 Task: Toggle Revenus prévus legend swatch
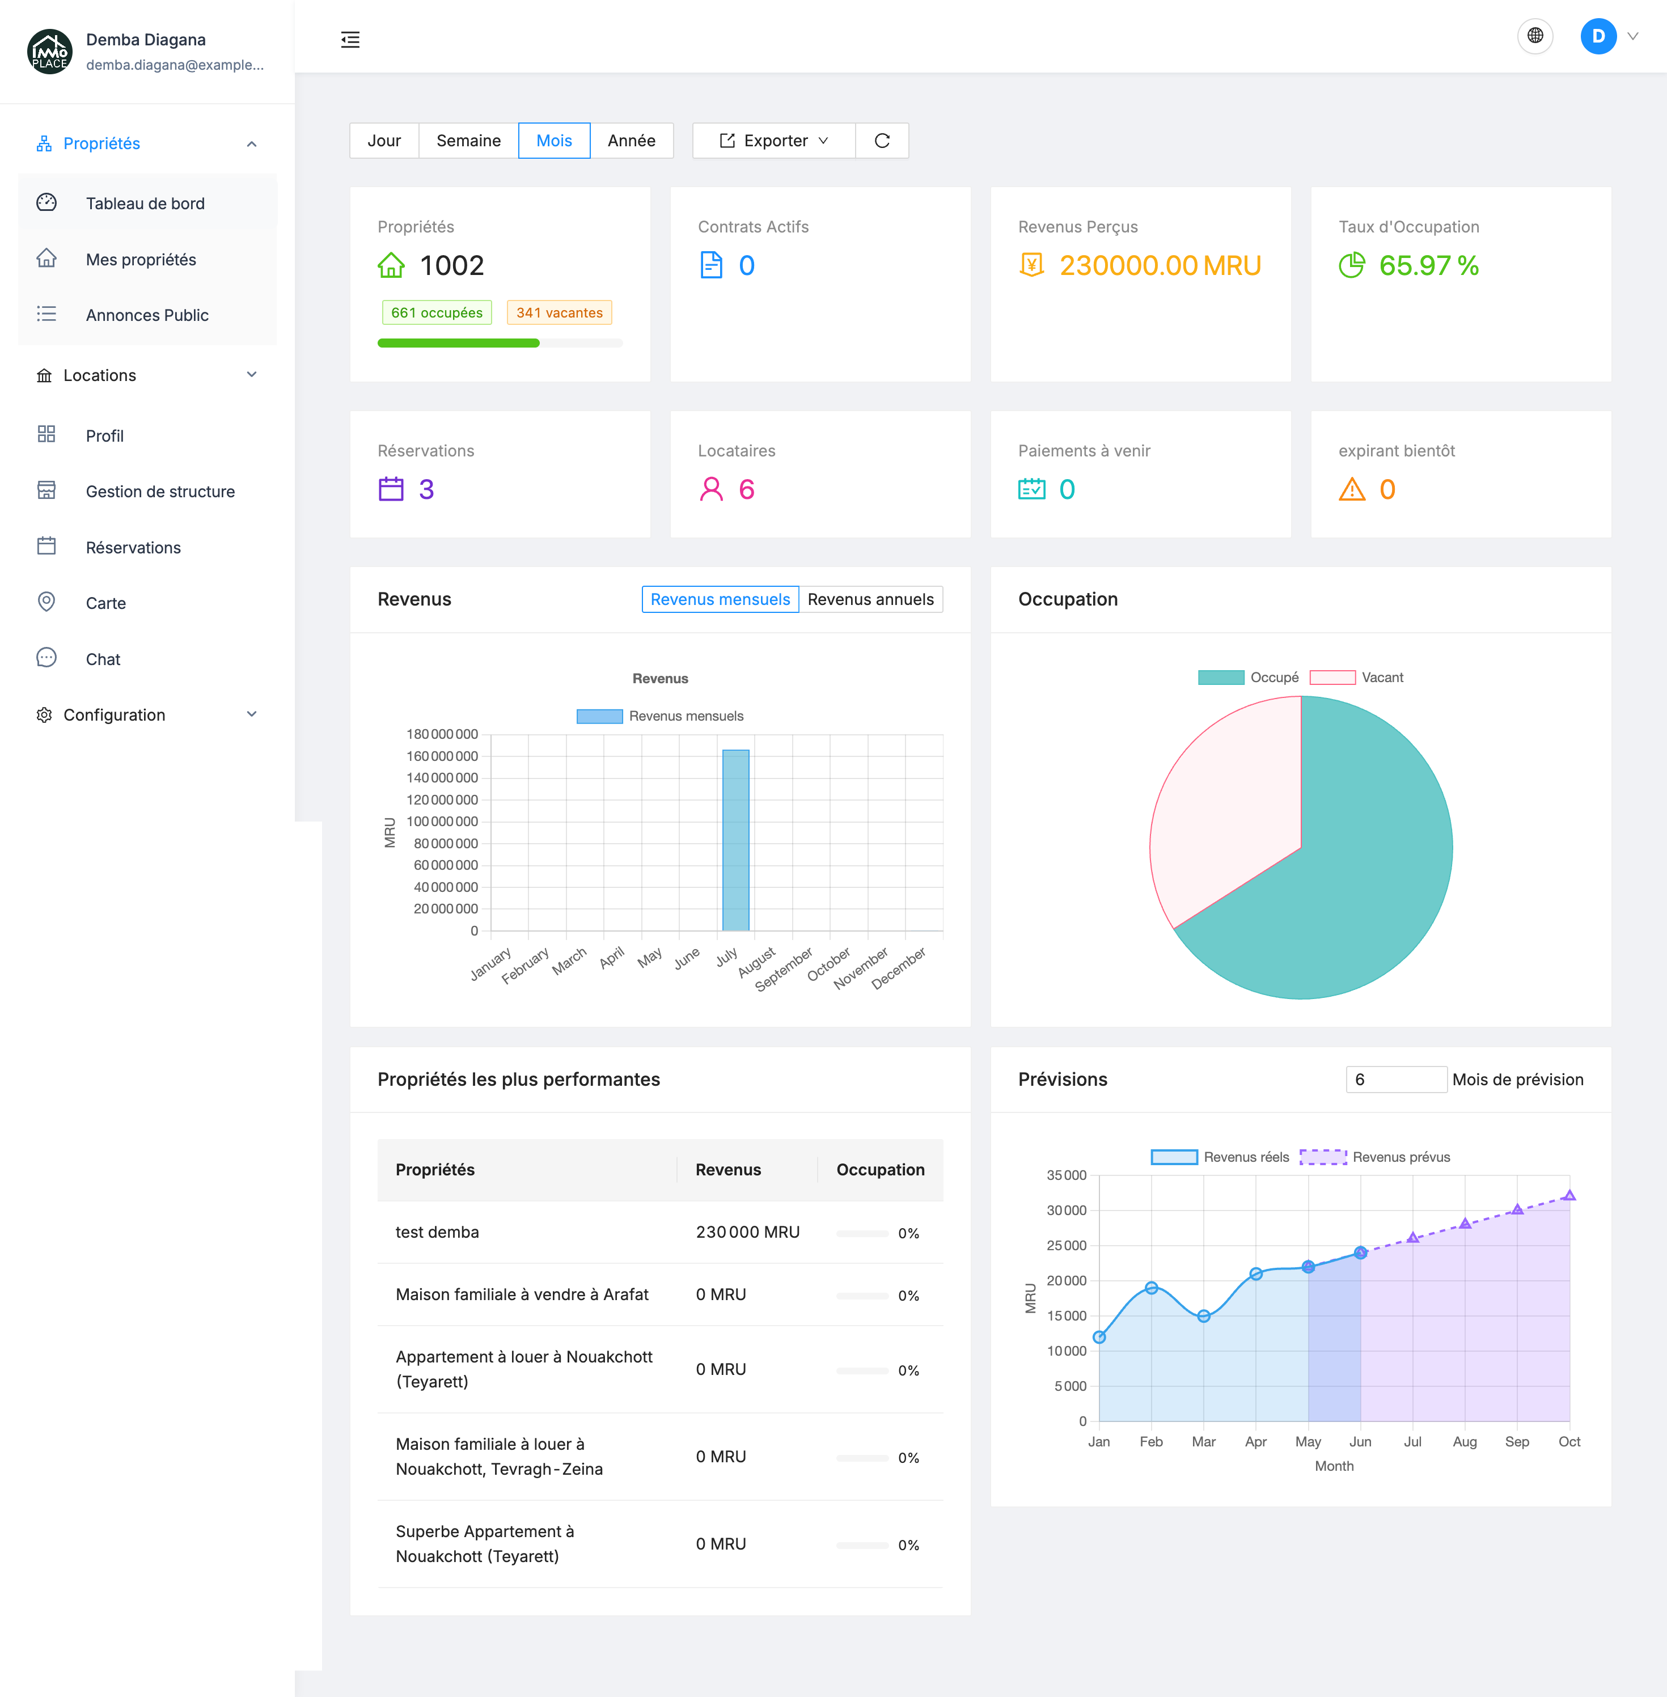[1322, 1158]
